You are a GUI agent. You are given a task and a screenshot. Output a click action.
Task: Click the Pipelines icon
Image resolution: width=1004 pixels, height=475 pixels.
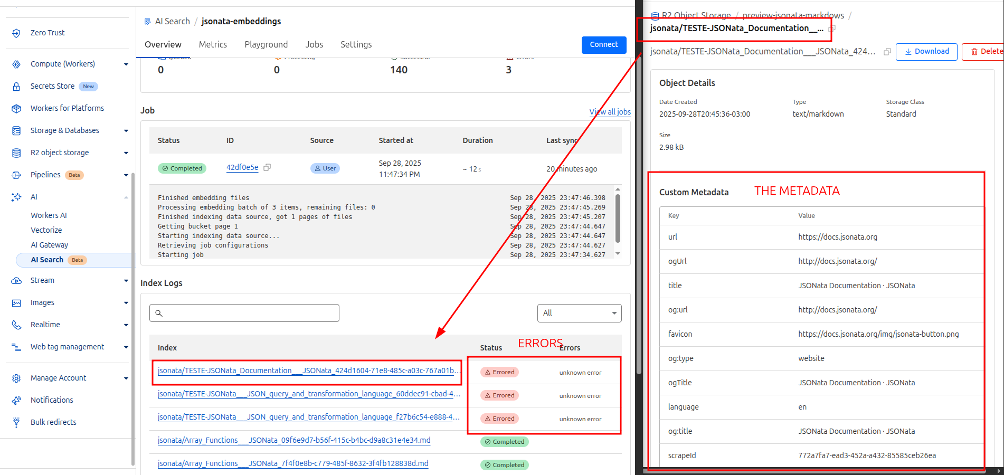pos(16,175)
